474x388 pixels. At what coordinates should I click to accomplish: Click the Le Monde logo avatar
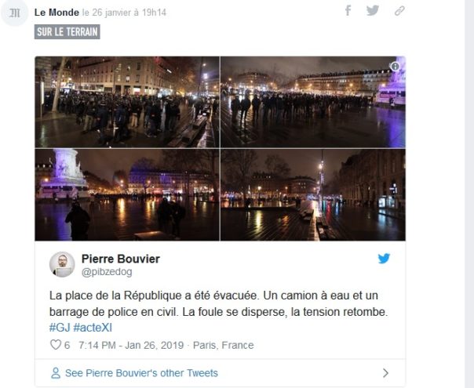coord(14,13)
